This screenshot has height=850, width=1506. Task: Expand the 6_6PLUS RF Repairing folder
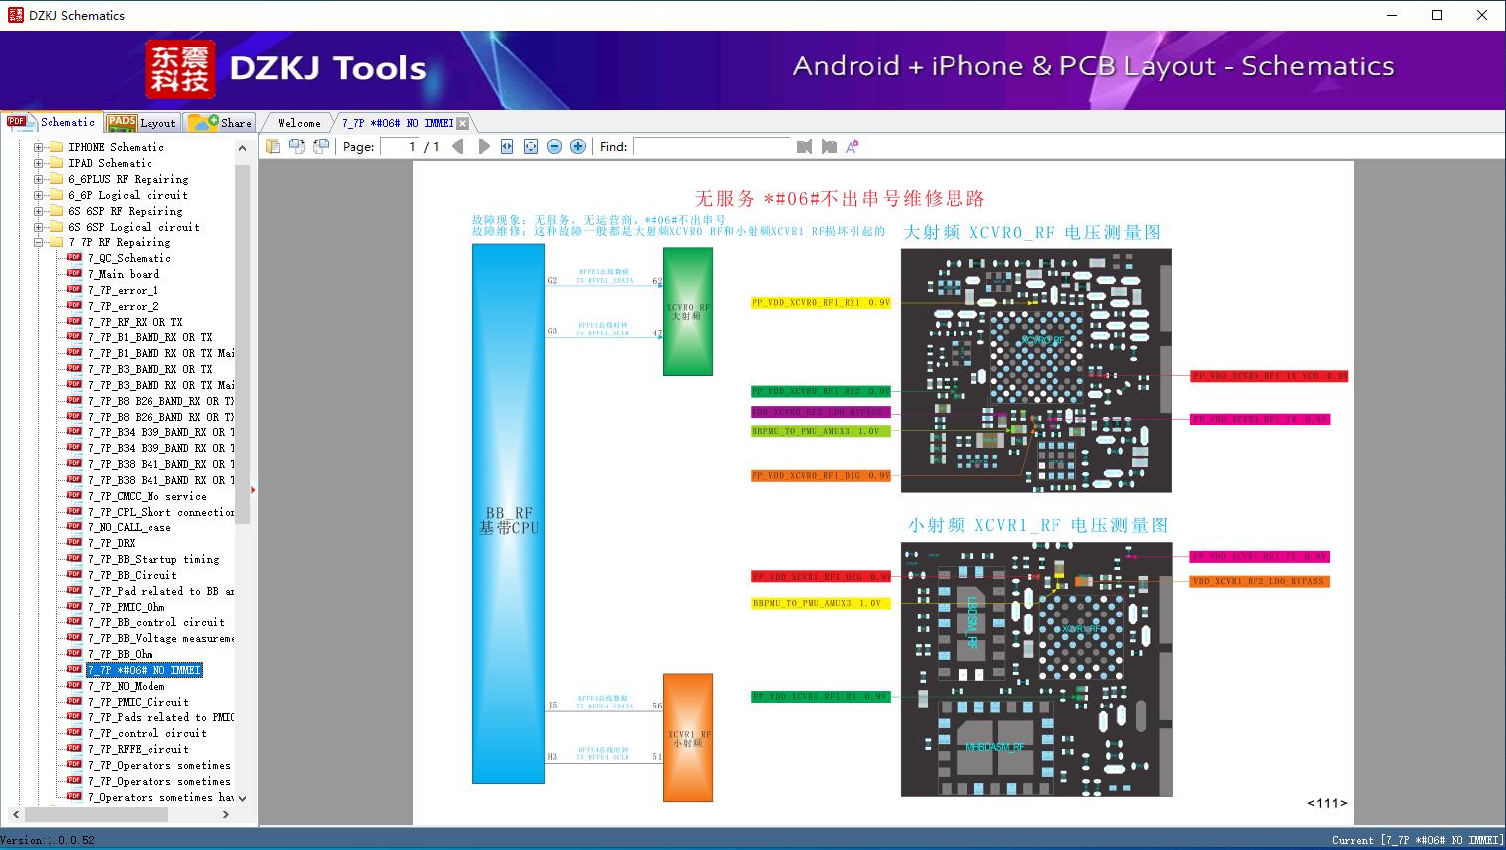tap(39, 179)
